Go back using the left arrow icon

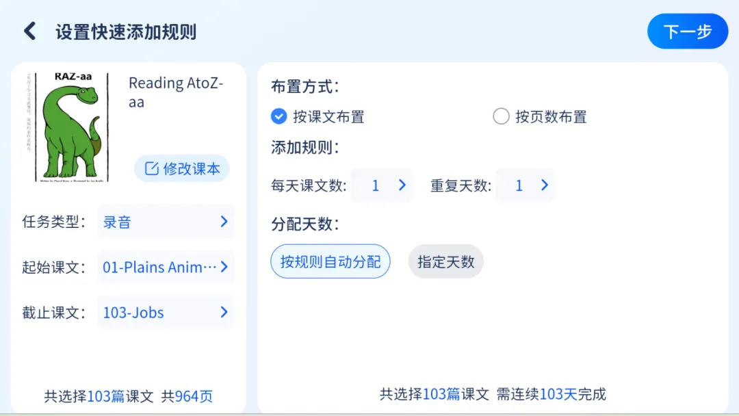(29, 31)
